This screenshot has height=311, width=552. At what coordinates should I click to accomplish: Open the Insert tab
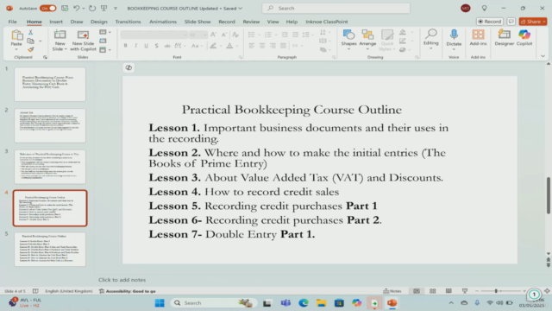pyautogui.click(x=56, y=22)
